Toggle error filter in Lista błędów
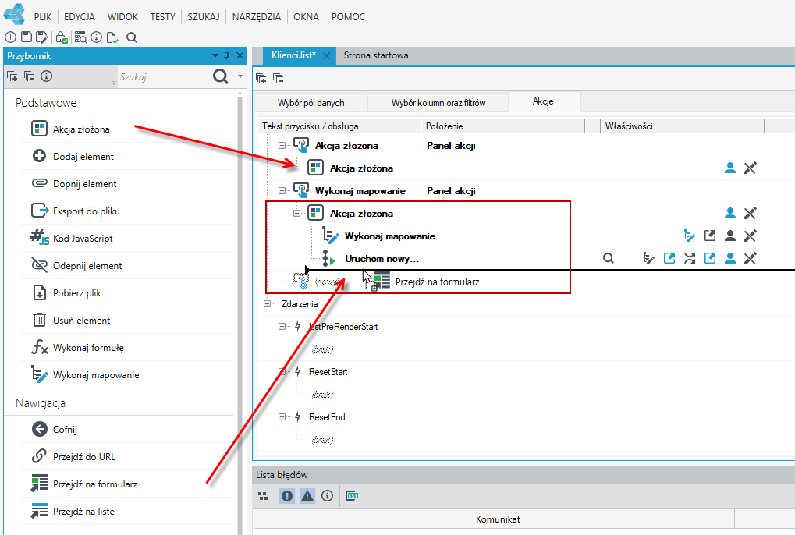 coord(287,496)
